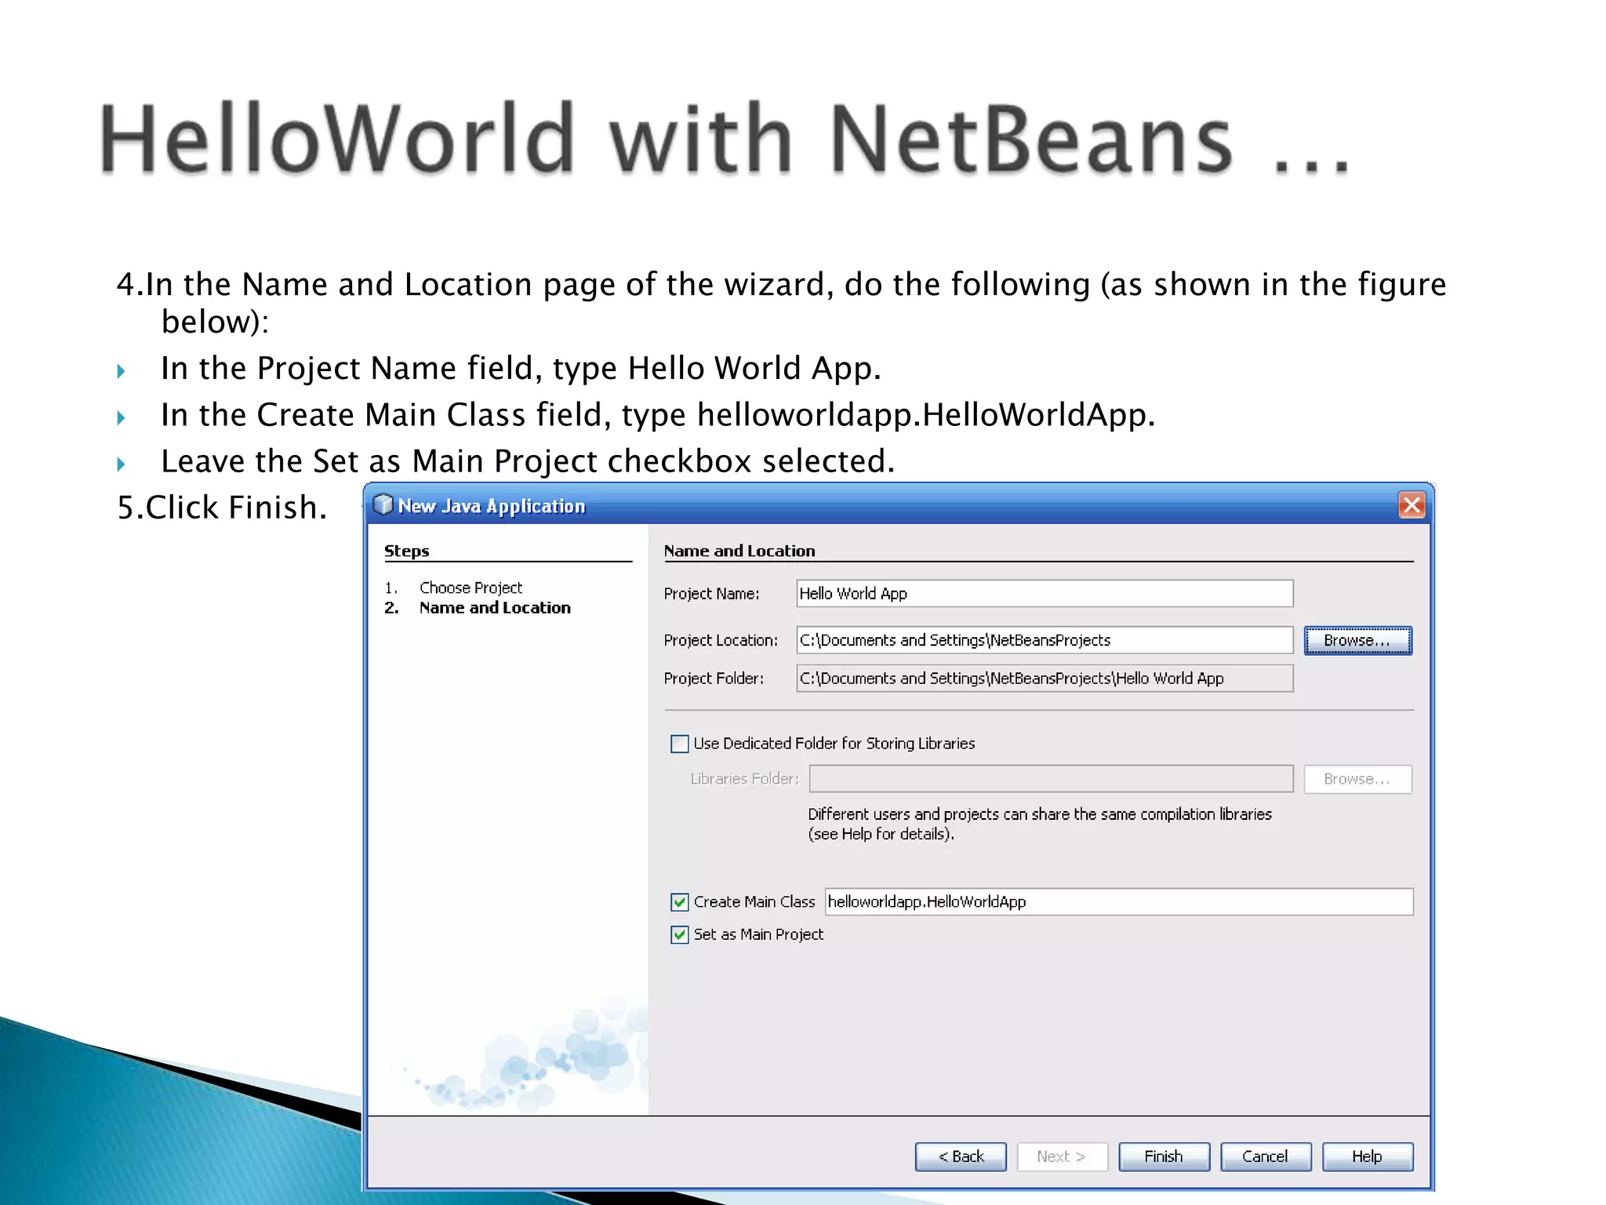Click the New Java Application title text
The width and height of the screenshot is (1606, 1205).
point(492,506)
